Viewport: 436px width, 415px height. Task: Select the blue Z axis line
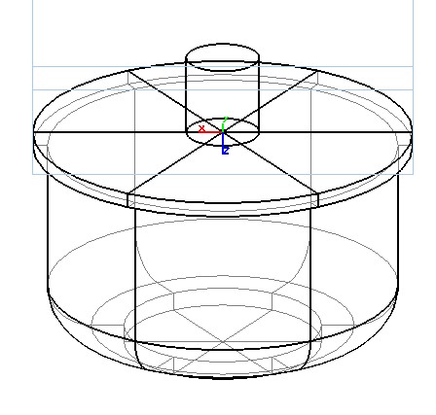pyautogui.click(x=223, y=142)
